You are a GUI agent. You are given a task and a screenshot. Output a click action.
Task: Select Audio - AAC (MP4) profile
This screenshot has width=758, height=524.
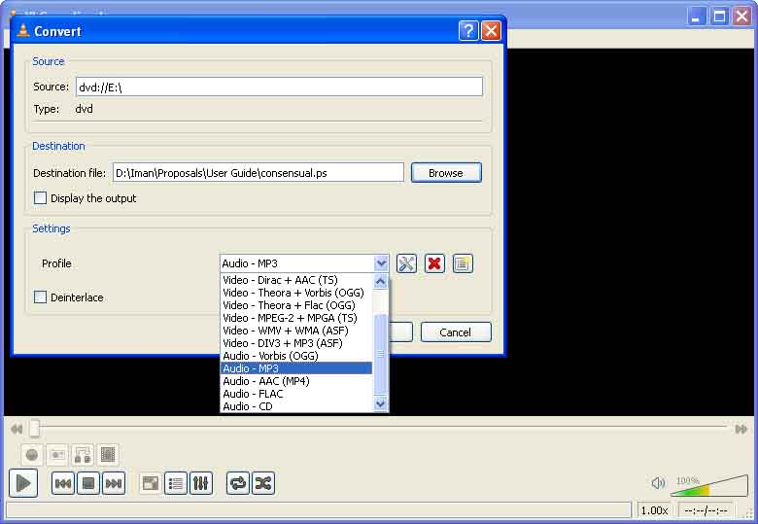point(296,381)
